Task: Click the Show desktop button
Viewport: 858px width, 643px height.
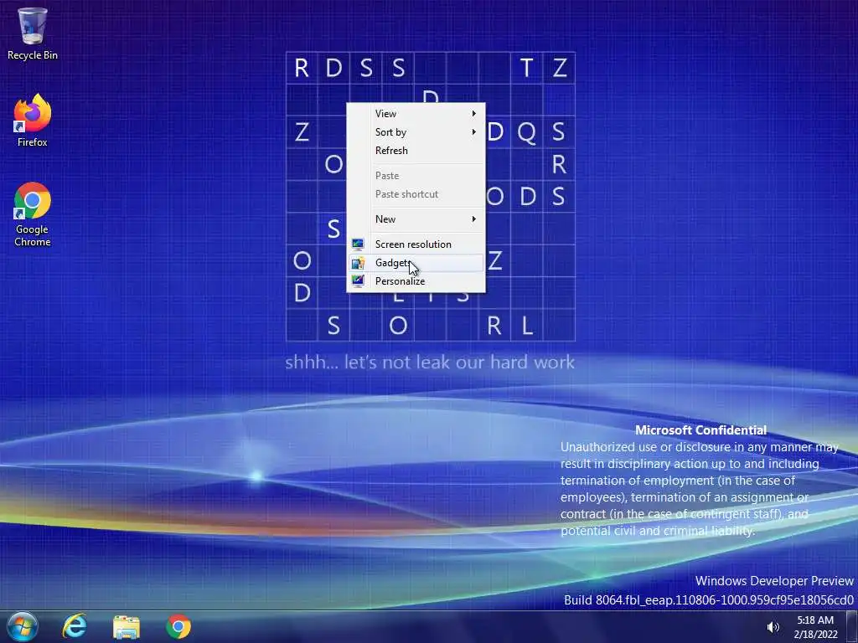Action: pyautogui.click(x=852, y=626)
